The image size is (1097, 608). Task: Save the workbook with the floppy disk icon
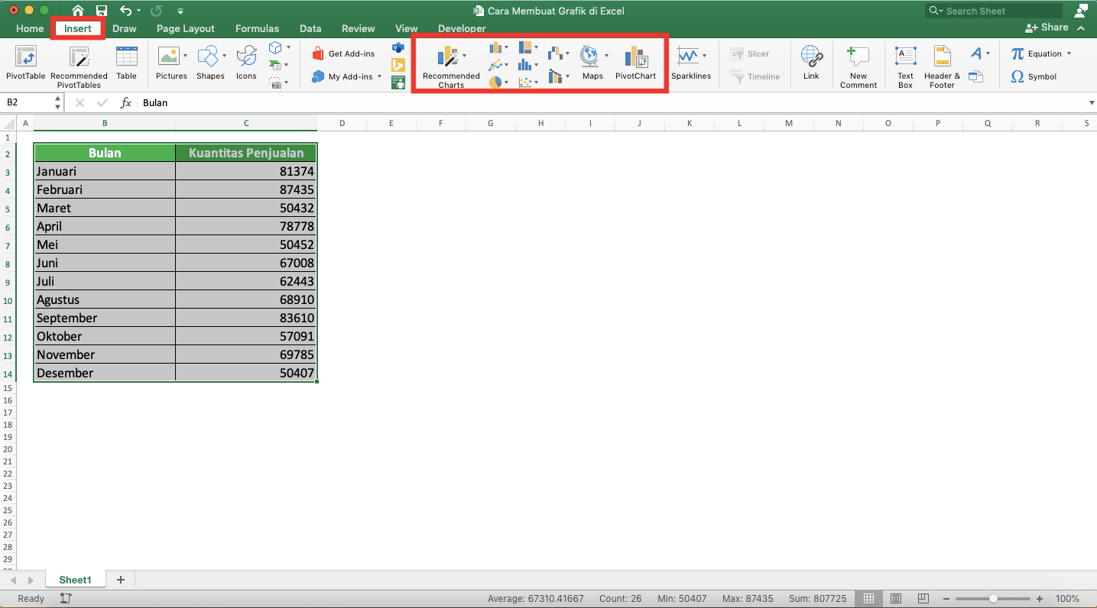tap(102, 11)
